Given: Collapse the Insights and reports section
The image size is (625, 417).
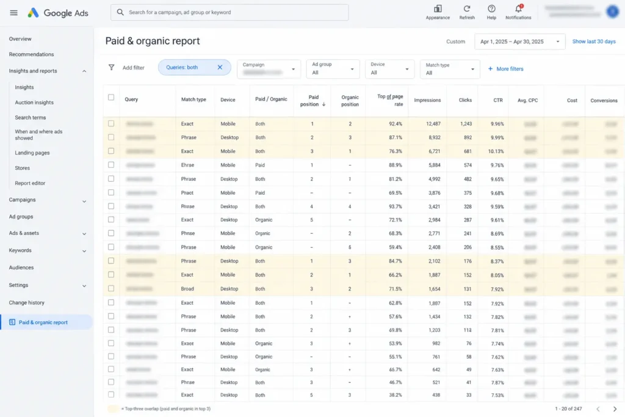Looking at the screenshot, I should (x=84, y=71).
